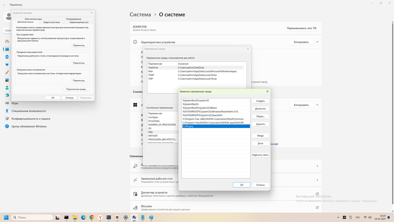Show hidden tray icons chevron

coord(338,217)
